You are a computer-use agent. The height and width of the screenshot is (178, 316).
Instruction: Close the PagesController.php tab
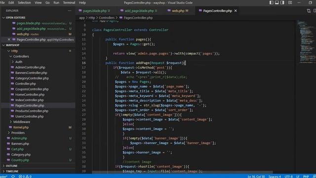click(x=236, y=11)
